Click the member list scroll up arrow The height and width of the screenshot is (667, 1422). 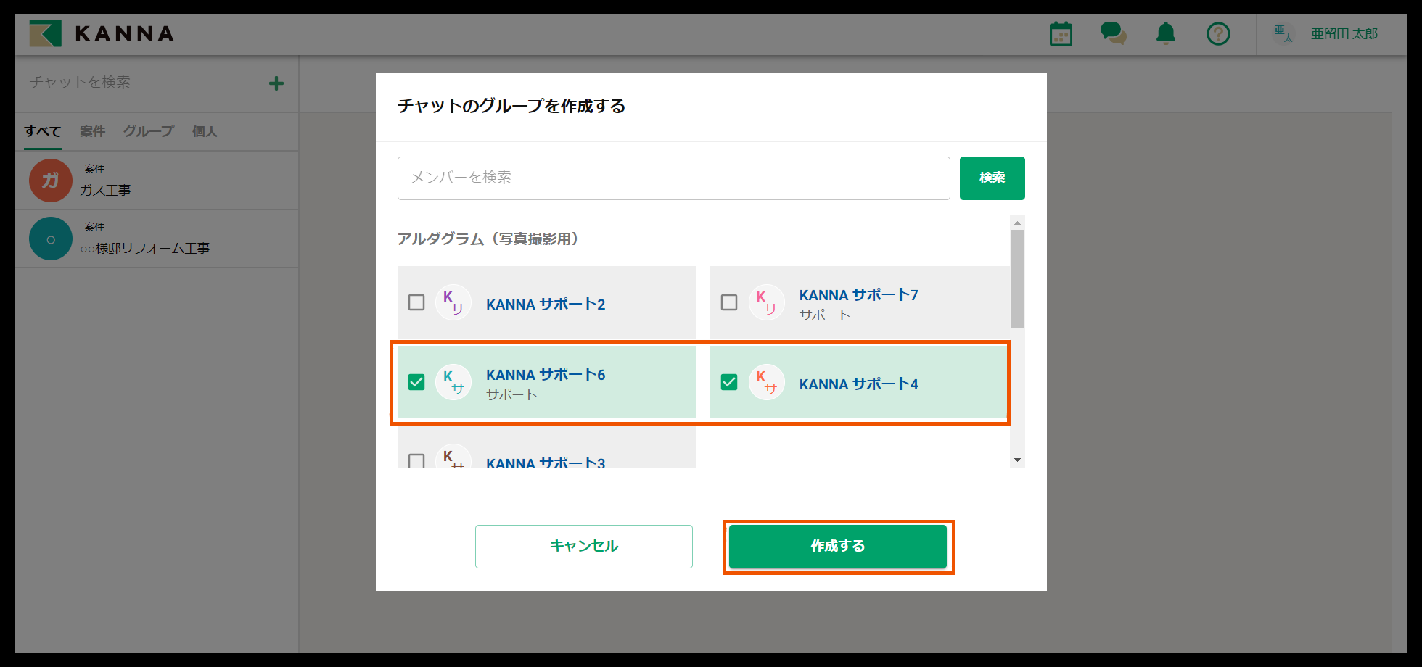[x=1017, y=223]
